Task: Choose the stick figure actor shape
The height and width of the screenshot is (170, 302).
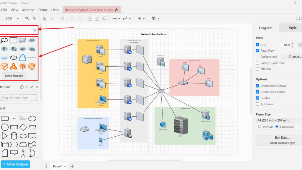Action: click(23, 153)
